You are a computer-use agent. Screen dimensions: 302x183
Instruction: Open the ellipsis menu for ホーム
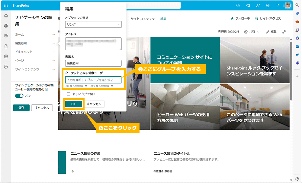tap(54, 35)
